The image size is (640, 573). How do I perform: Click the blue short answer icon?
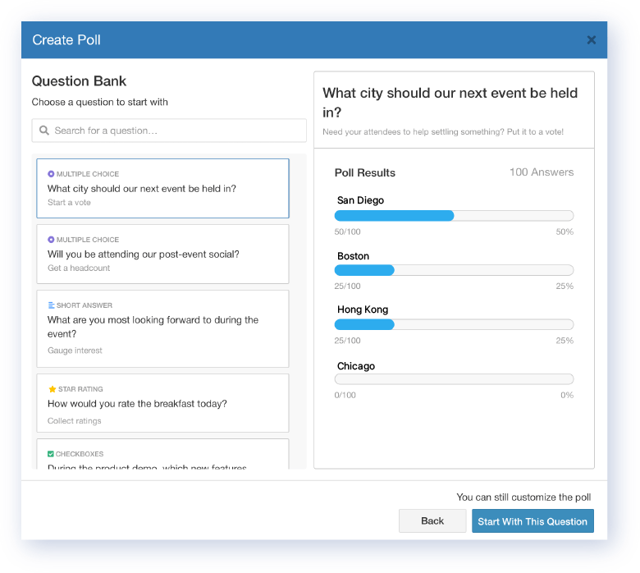[x=51, y=305]
